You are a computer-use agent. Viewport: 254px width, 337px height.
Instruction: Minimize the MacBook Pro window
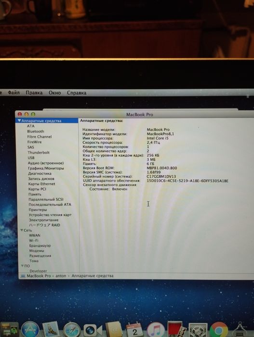(x=27, y=115)
